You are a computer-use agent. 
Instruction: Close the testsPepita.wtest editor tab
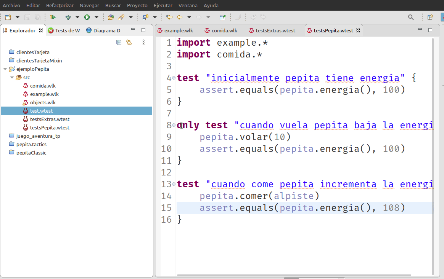(358, 30)
